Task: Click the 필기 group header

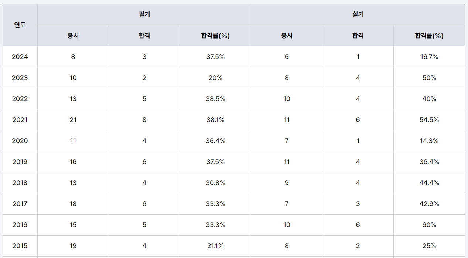Action: click(144, 15)
